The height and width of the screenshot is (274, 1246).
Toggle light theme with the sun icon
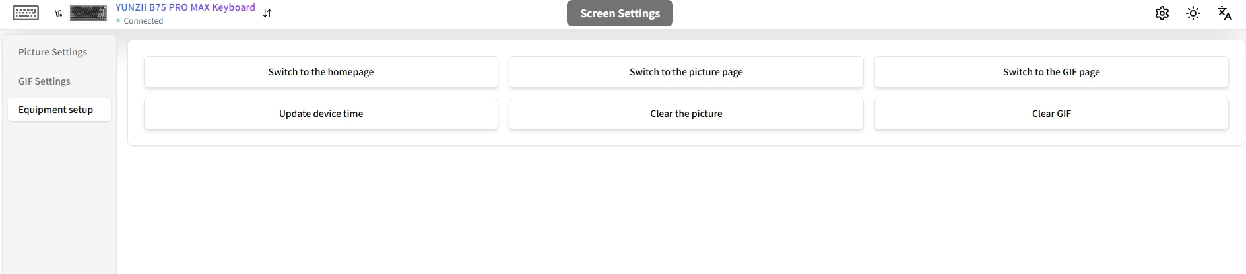[x=1193, y=13]
